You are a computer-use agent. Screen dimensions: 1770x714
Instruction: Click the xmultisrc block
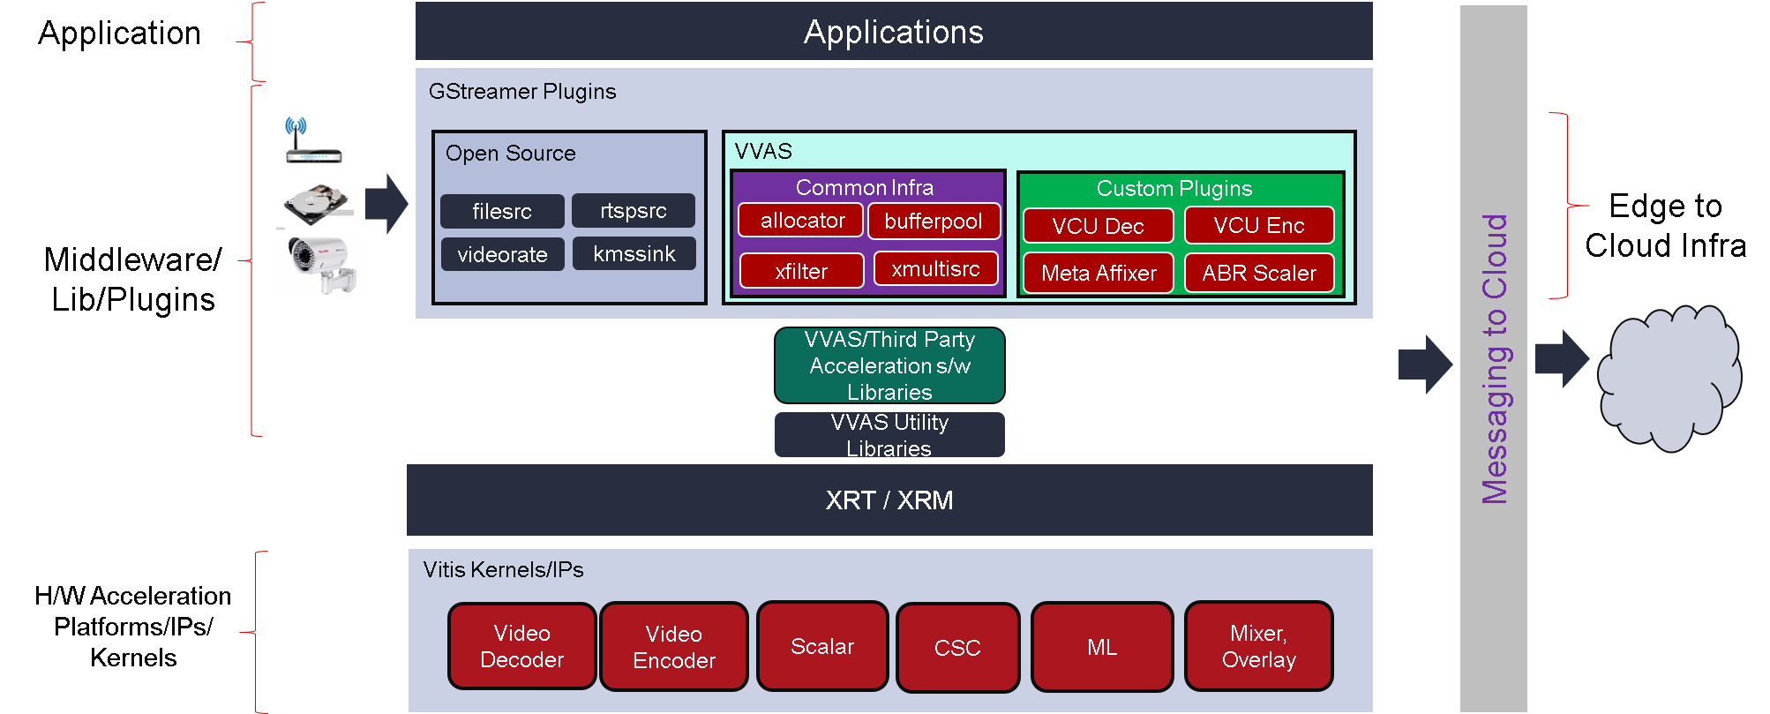(935, 269)
